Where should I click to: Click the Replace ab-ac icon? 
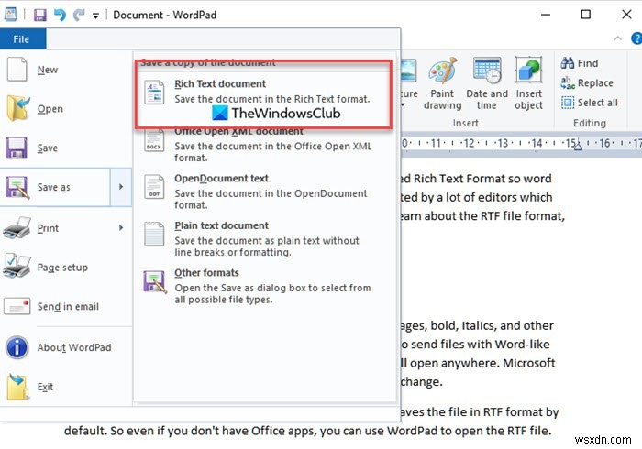pos(568,83)
